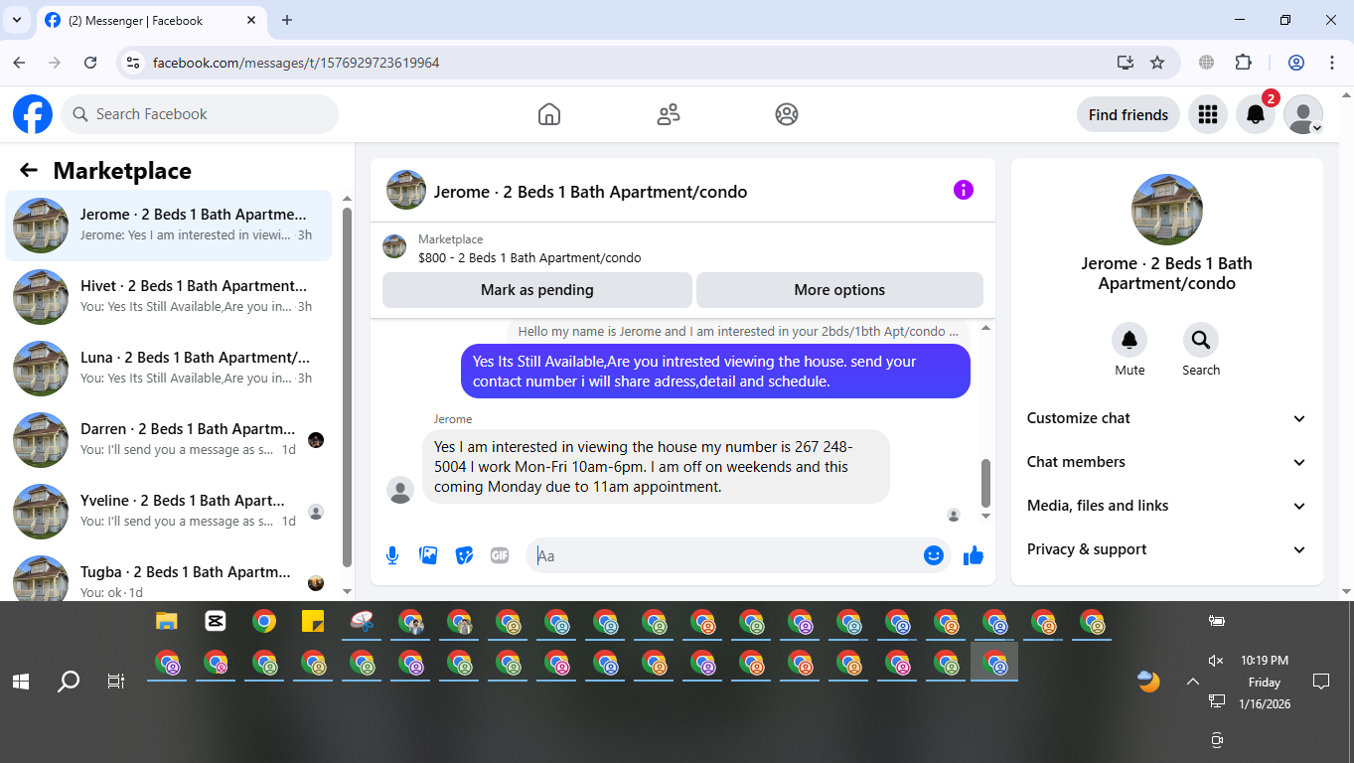The image size is (1354, 763).
Task: Open Task View on taskbar
Action: pos(116,682)
